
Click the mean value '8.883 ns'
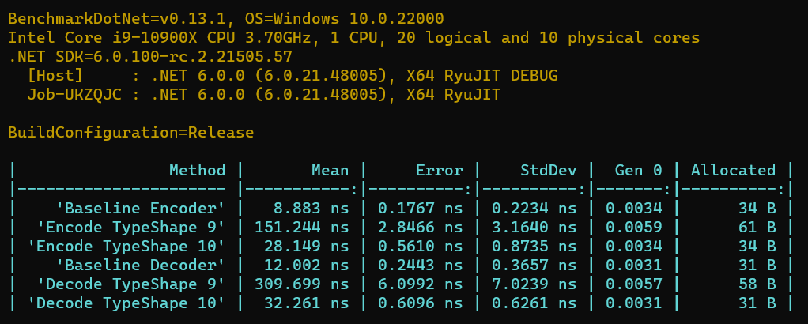311,208
